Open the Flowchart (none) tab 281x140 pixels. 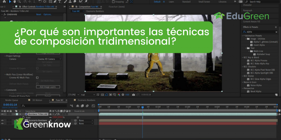[x=117, y=7]
